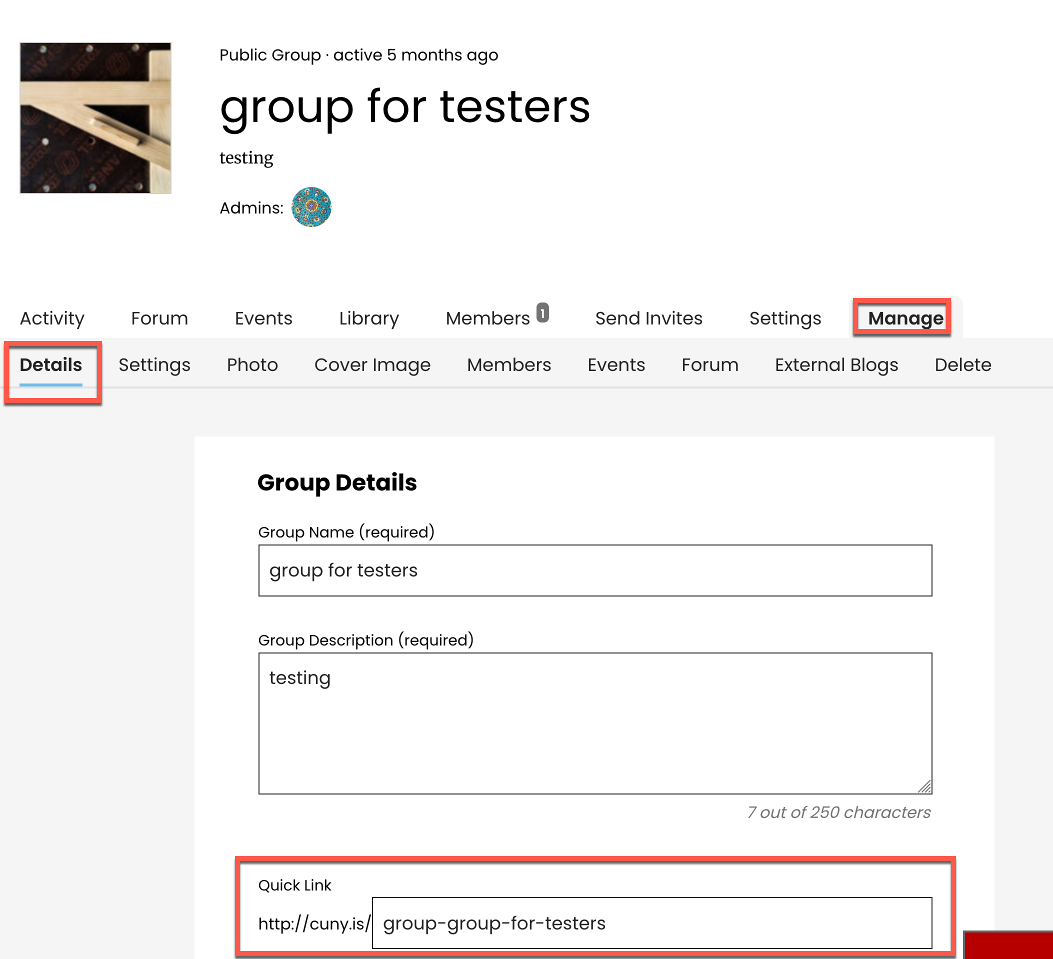The height and width of the screenshot is (959, 1053).
Task: Open the Members sub-tab under Manage
Action: [x=509, y=364]
